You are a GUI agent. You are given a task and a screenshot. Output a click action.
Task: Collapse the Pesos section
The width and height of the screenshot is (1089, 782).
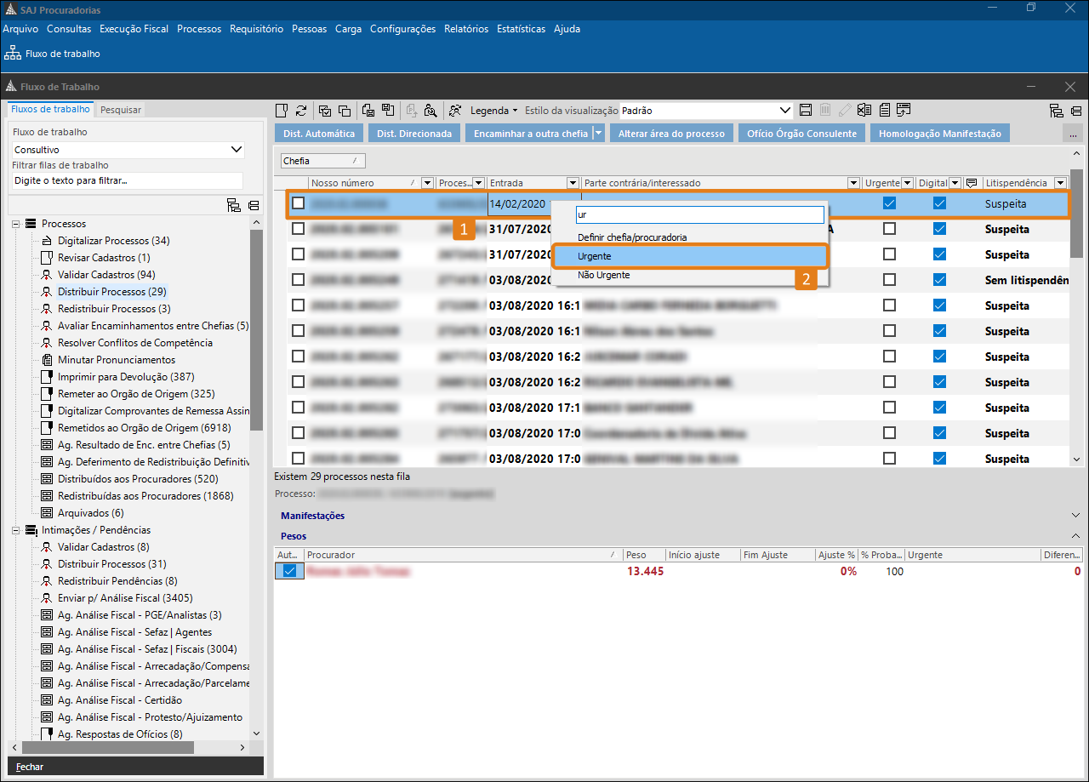[1075, 536]
